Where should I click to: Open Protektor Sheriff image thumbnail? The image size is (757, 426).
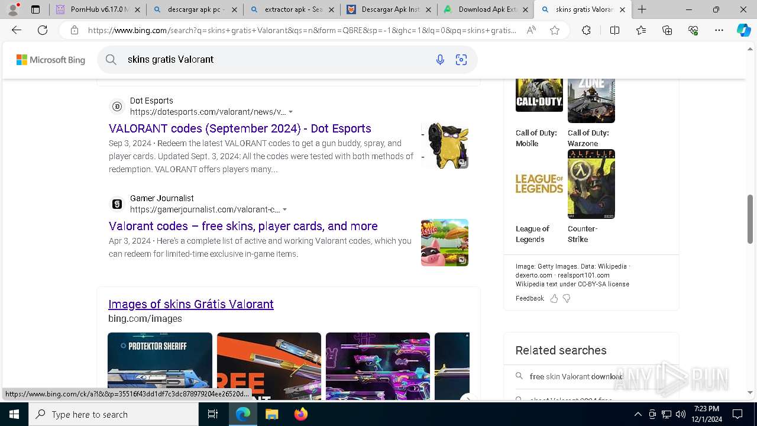160,366
